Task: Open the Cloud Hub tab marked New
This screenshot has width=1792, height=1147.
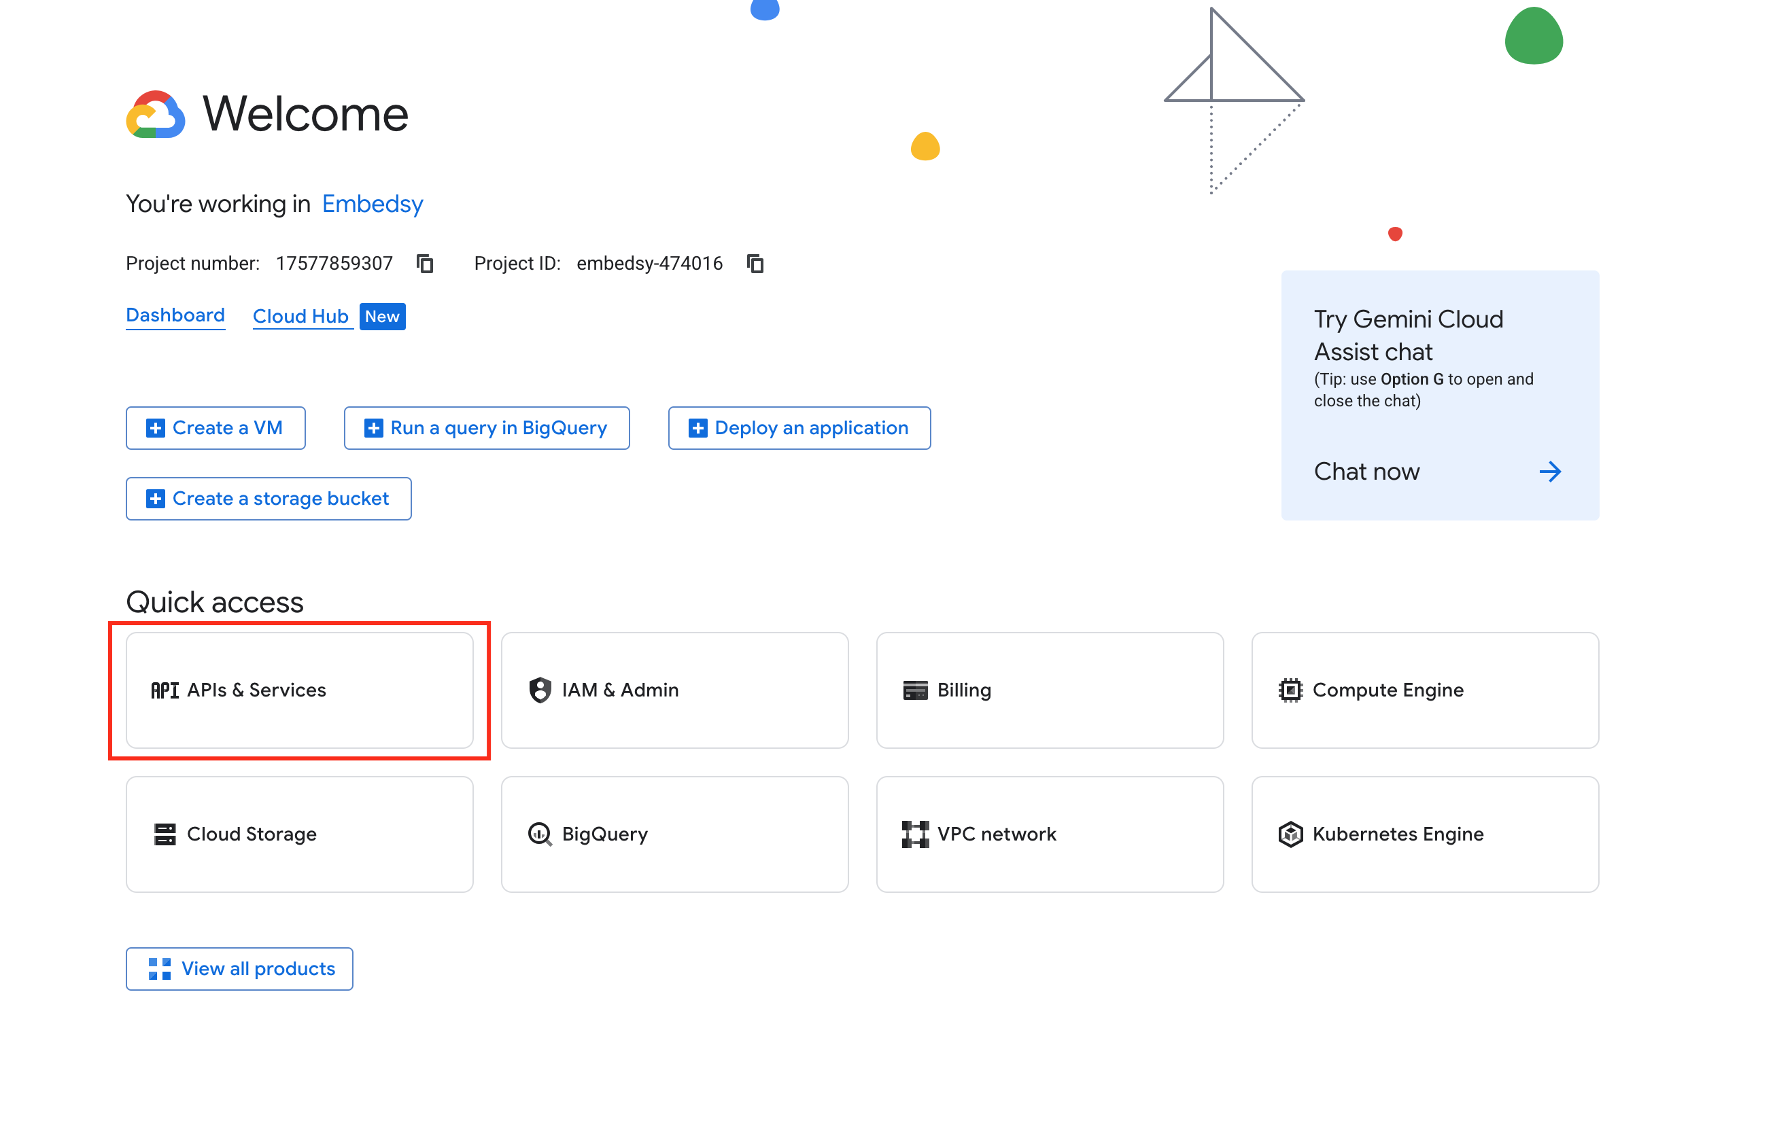Action: coord(301,315)
